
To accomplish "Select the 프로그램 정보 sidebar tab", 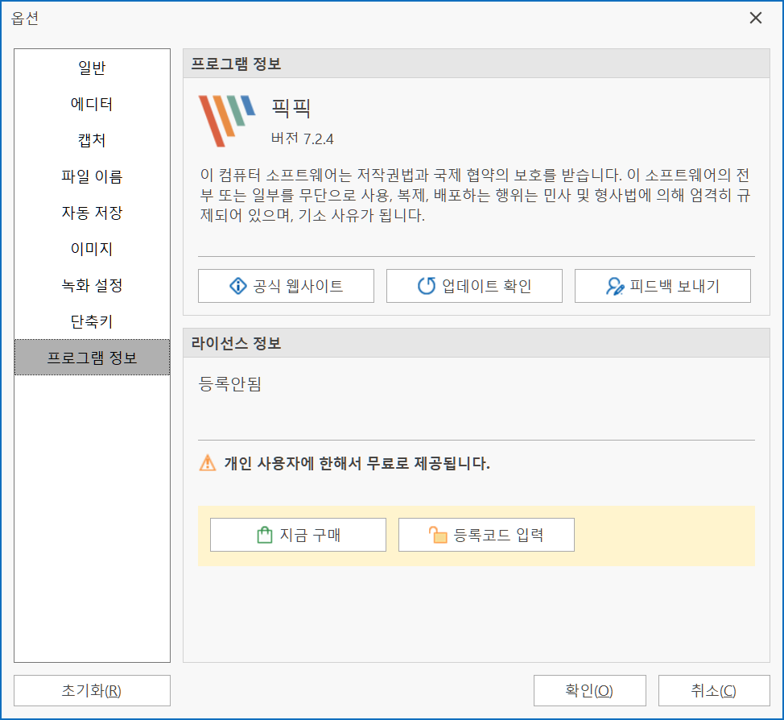I will point(92,358).
